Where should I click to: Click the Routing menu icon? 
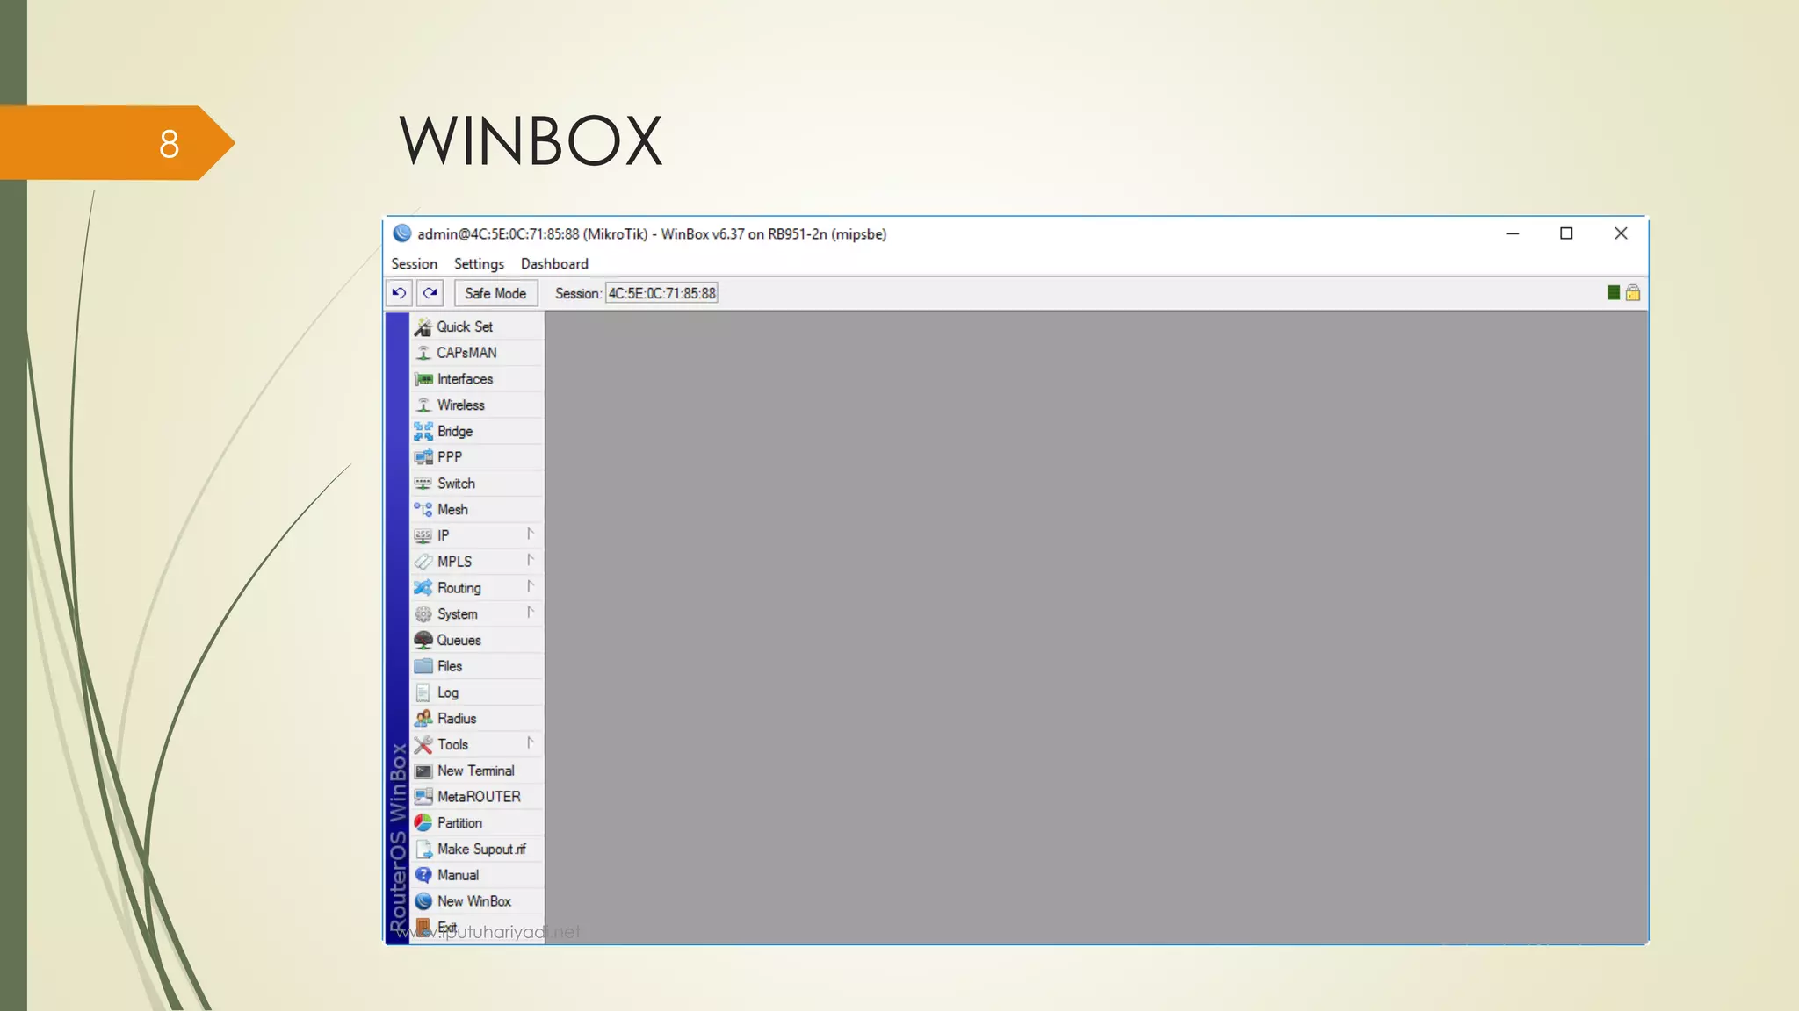click(423, 588)
